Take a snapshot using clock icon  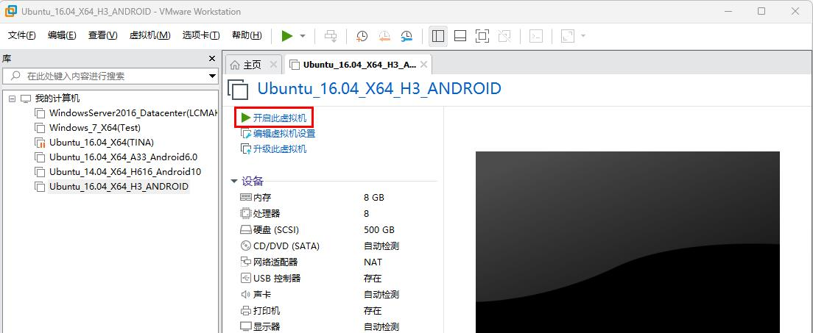pyautogui.click(x=362, y=36)
